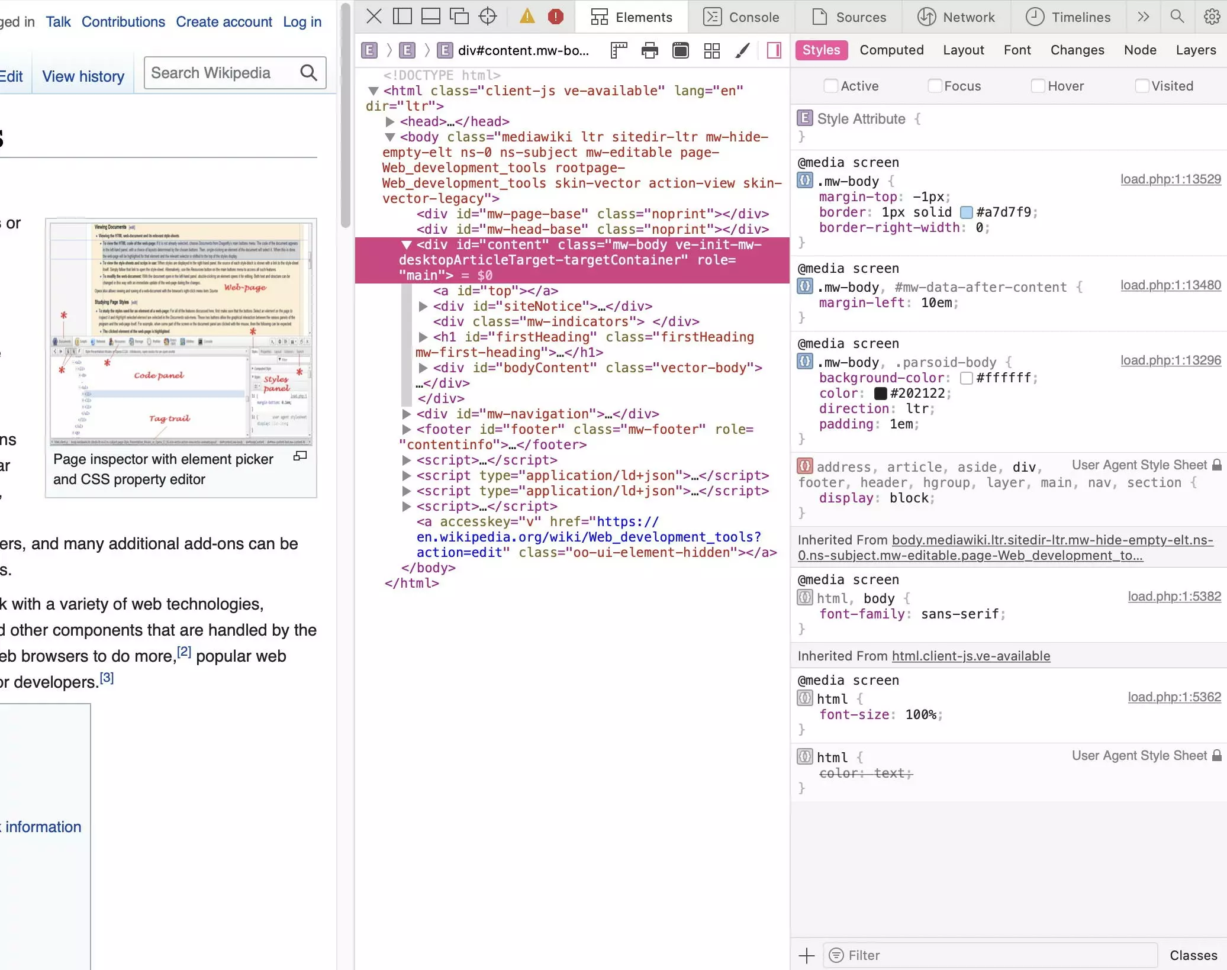This screenshot has height=970, width=1227.
Task: Open the Computed styles tab
Action: click(891, 50)
